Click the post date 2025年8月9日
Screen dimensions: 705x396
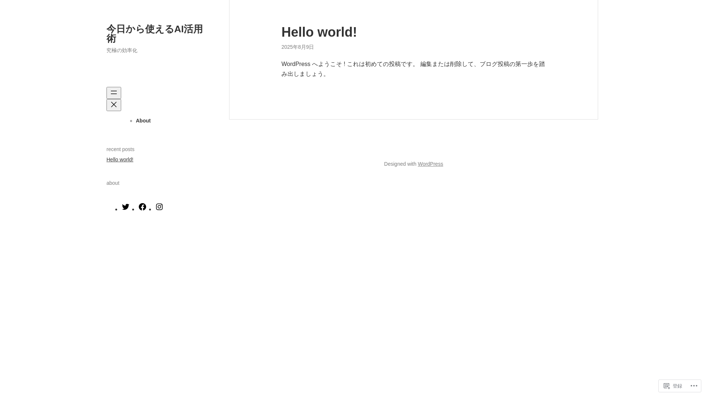pos(297,47)
